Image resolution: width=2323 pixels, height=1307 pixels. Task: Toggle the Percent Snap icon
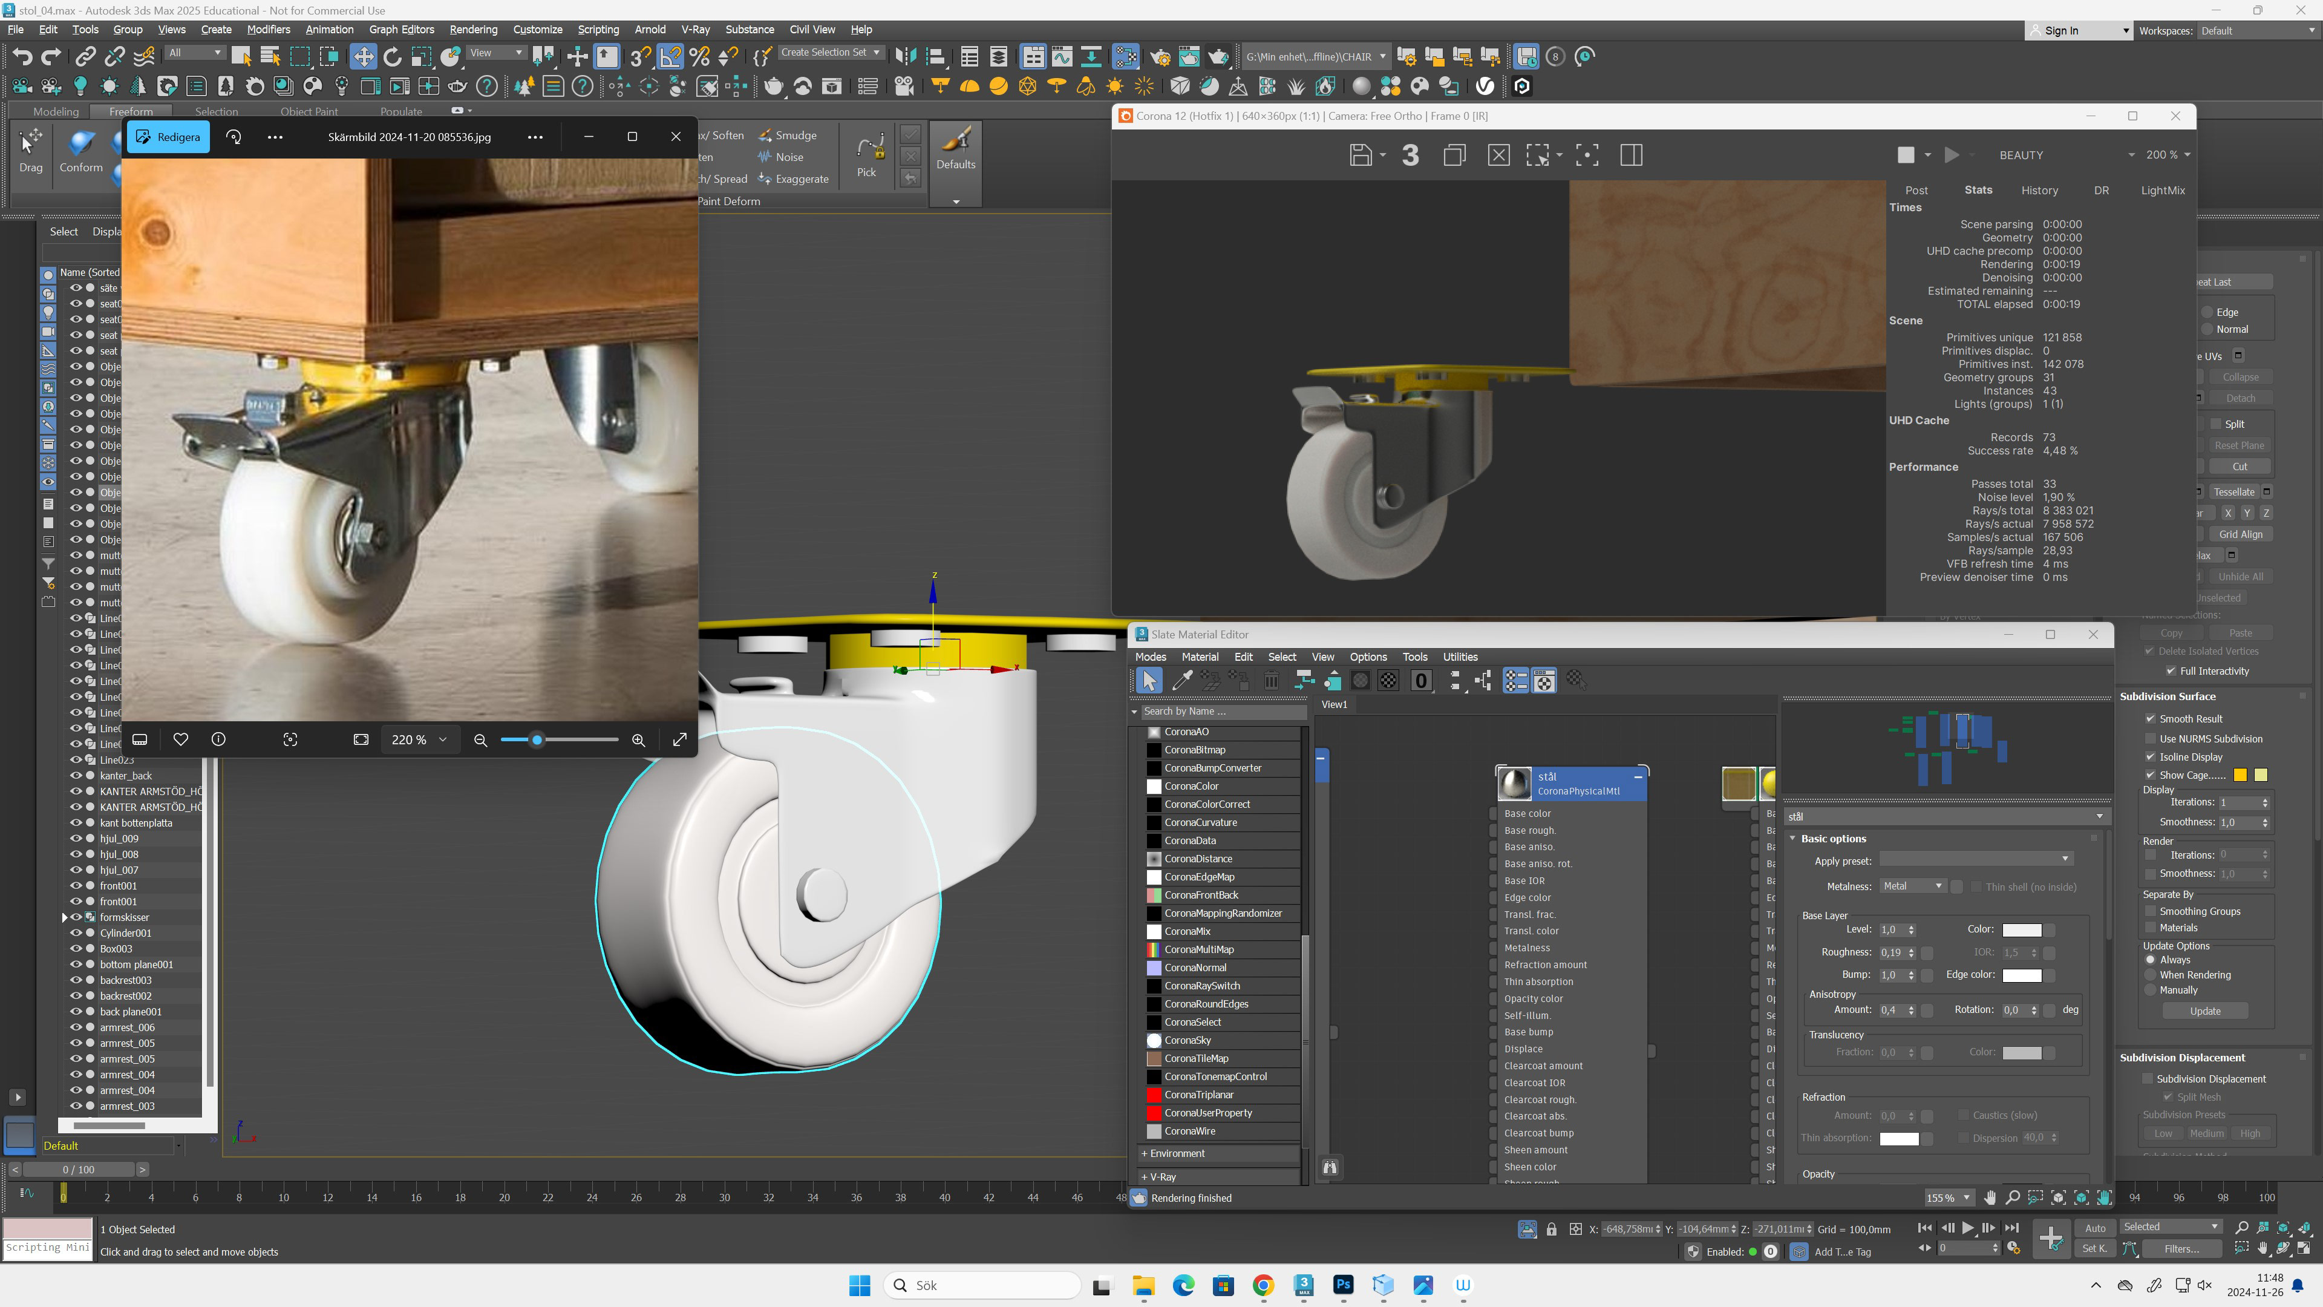700,57
